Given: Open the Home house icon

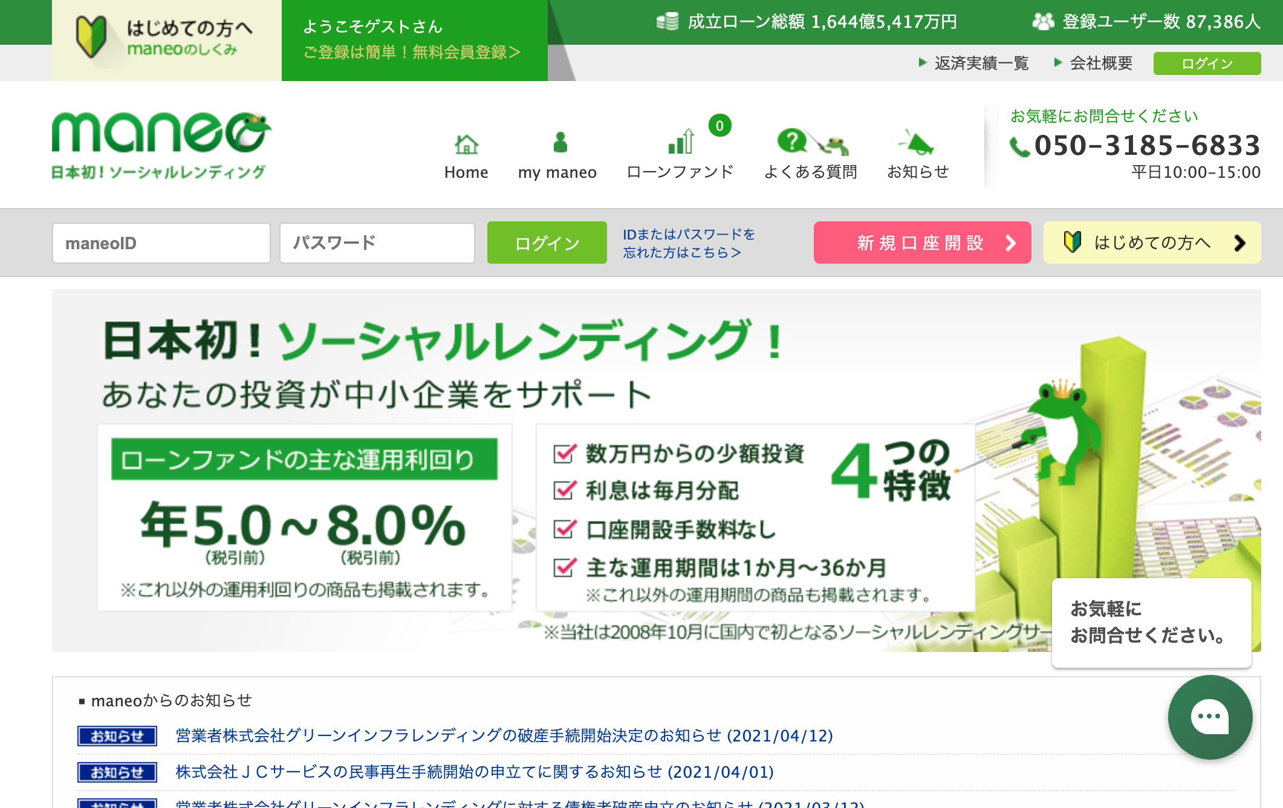Looking at the screenshot, I should [x=466, y=144].
